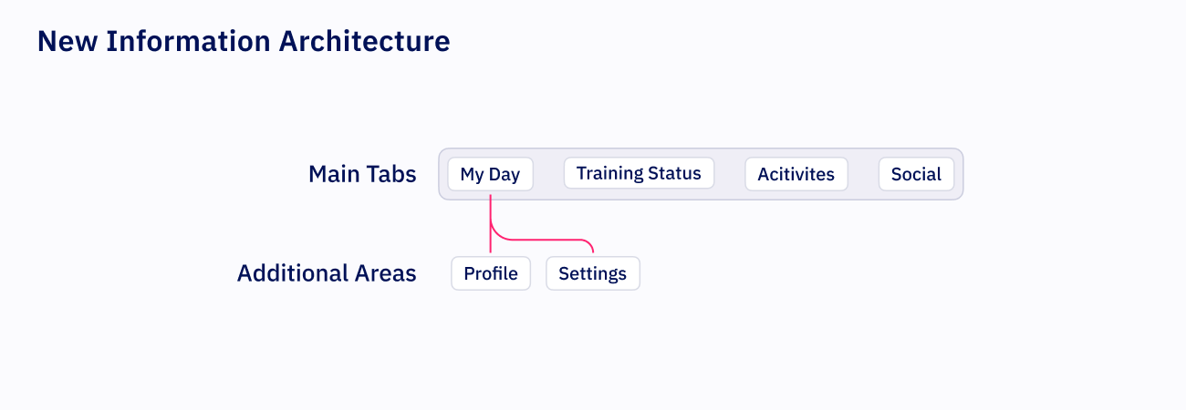Click tab bar gap between My Day and Training Status
1186x410 pixels.
click(x=548, y=174)
